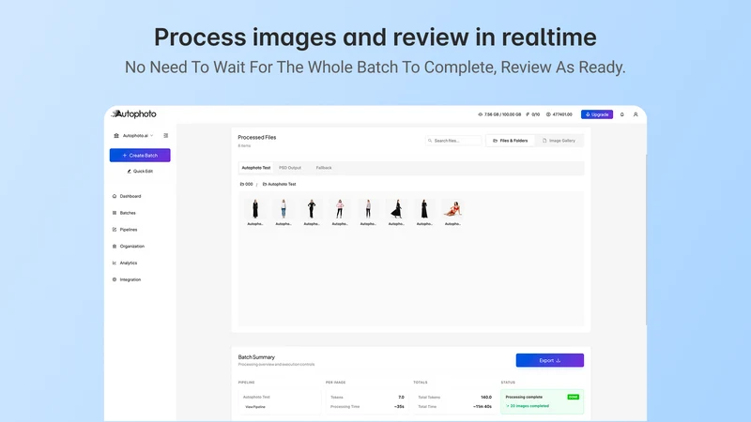
Task: Switch to the Autophoto Test tab
Action: [255, 168]
